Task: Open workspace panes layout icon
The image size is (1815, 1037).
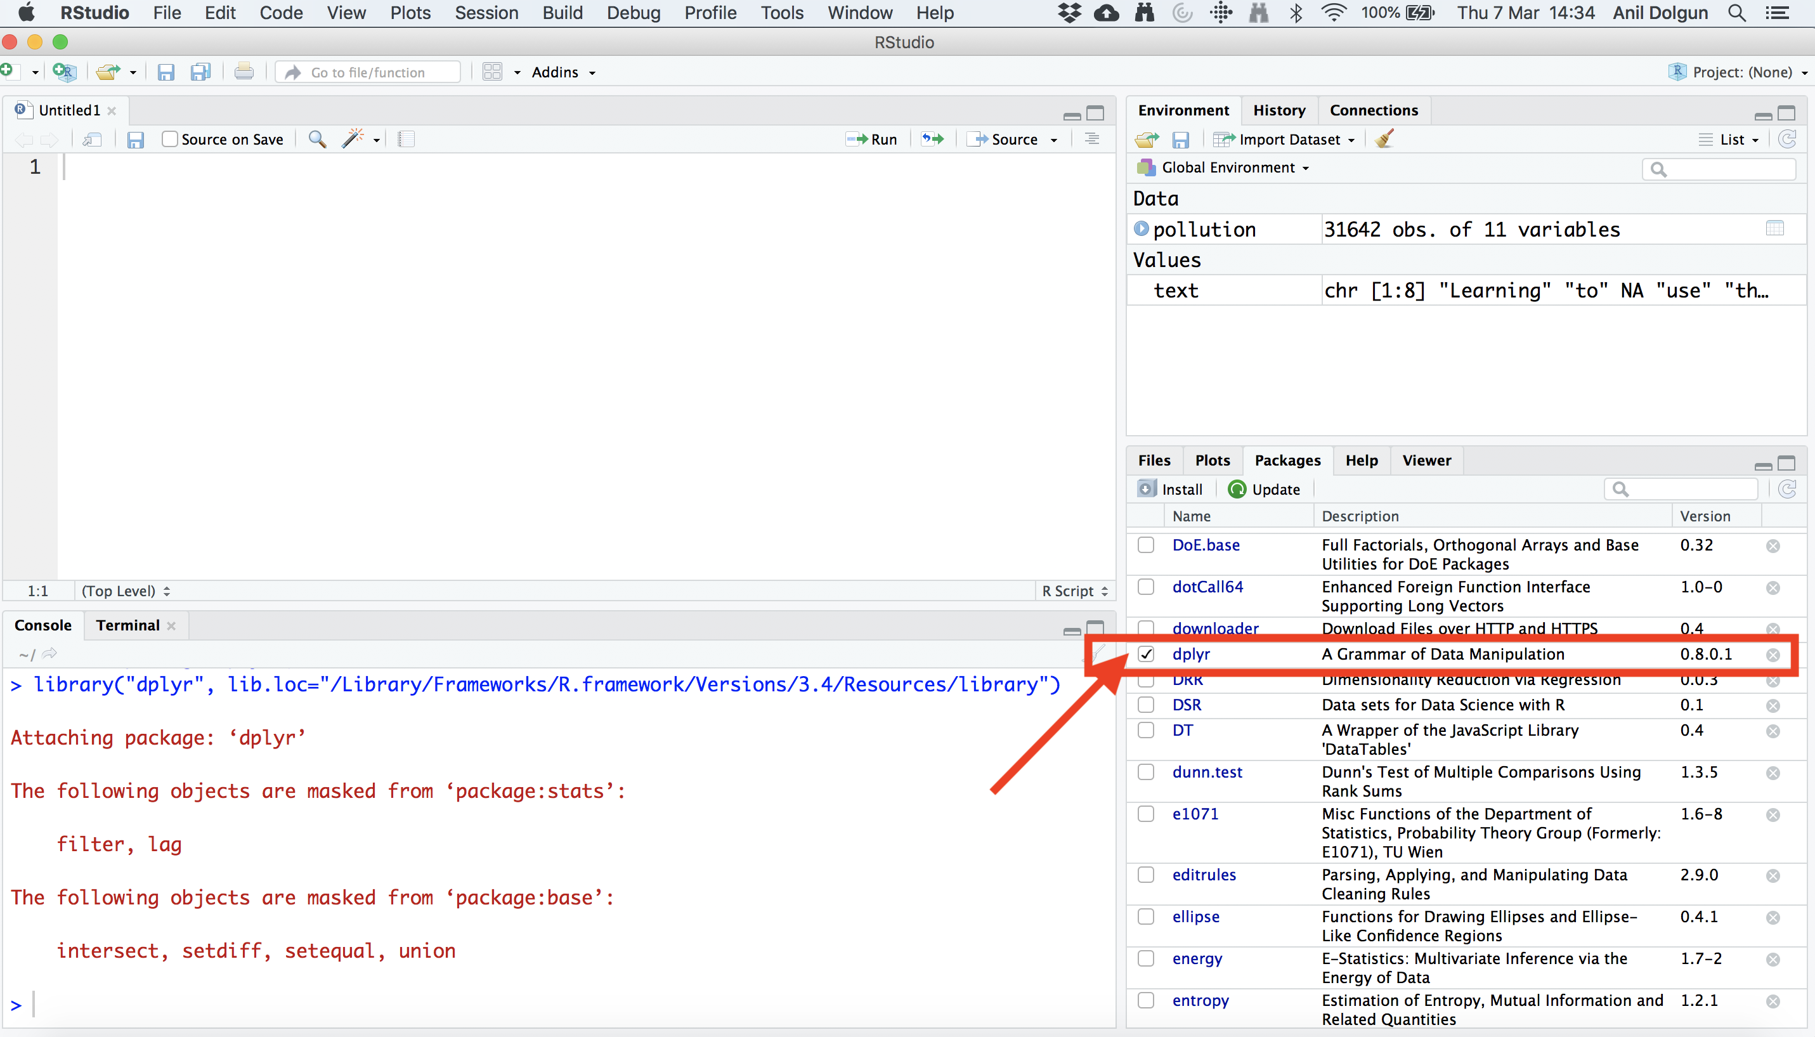Action: coord(493,72)
